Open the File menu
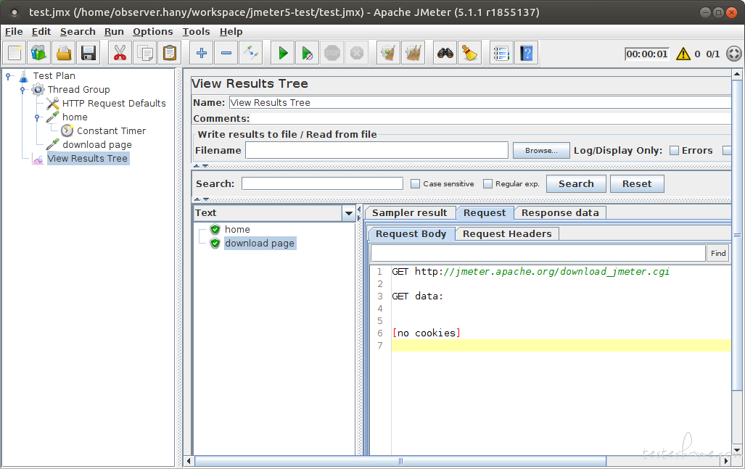The width and height of the screenshot is (745, 469). (14, 32)
